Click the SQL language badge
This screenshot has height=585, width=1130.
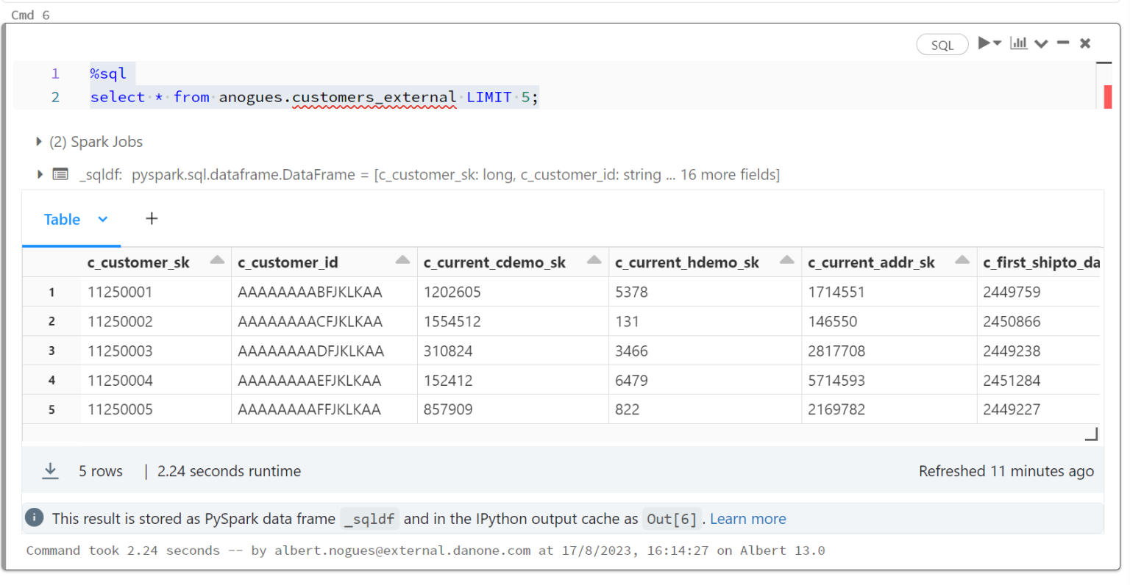click(x=942, y=44)
